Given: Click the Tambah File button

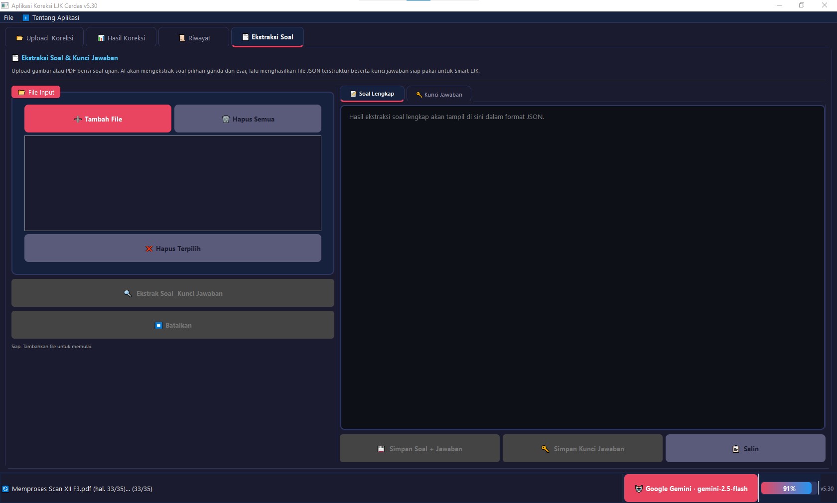Looking at the screenshot, I should point(98,119).
